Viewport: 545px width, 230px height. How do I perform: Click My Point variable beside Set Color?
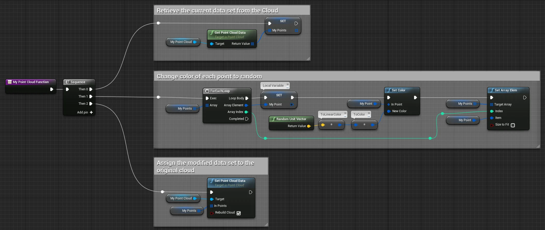(364, 104)
